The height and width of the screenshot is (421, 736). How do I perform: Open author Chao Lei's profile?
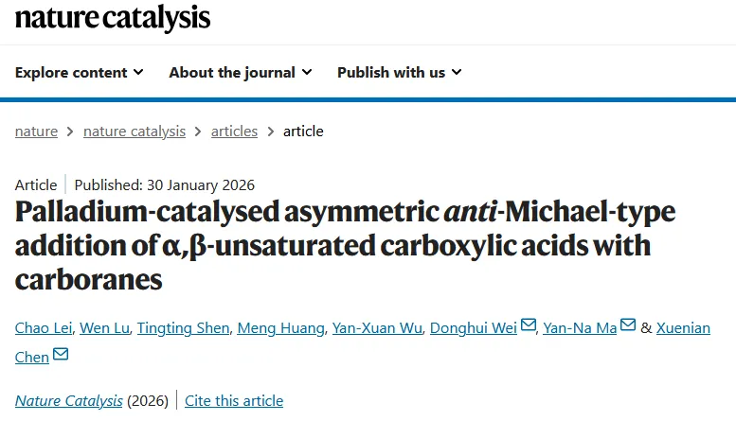44,327
